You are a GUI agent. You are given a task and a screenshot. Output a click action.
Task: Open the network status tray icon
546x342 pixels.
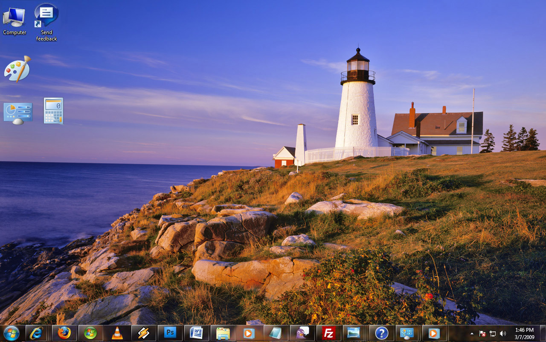coord(493,333)
